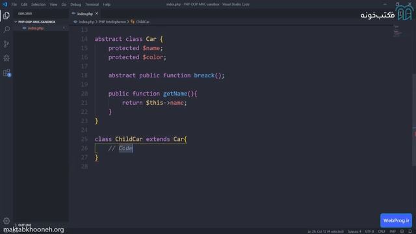Click the EXPLORER panel title
This screenshot has width=416, height=234.
[25, 14]
